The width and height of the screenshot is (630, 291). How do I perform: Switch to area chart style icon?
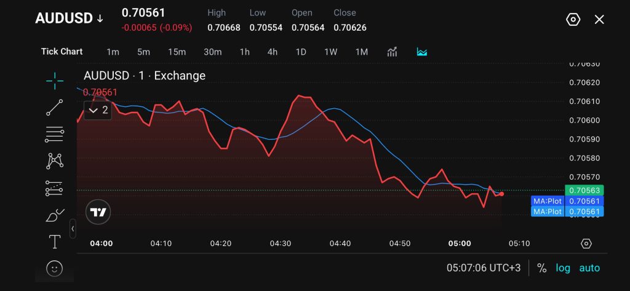point(422,52)
